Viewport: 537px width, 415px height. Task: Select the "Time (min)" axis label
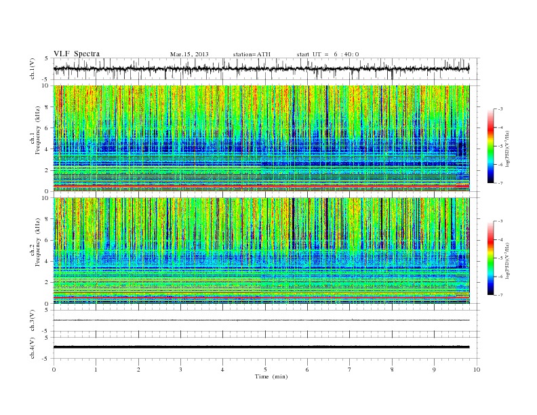click(271, 376)
